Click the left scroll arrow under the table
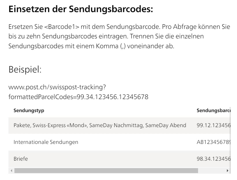 12,171
